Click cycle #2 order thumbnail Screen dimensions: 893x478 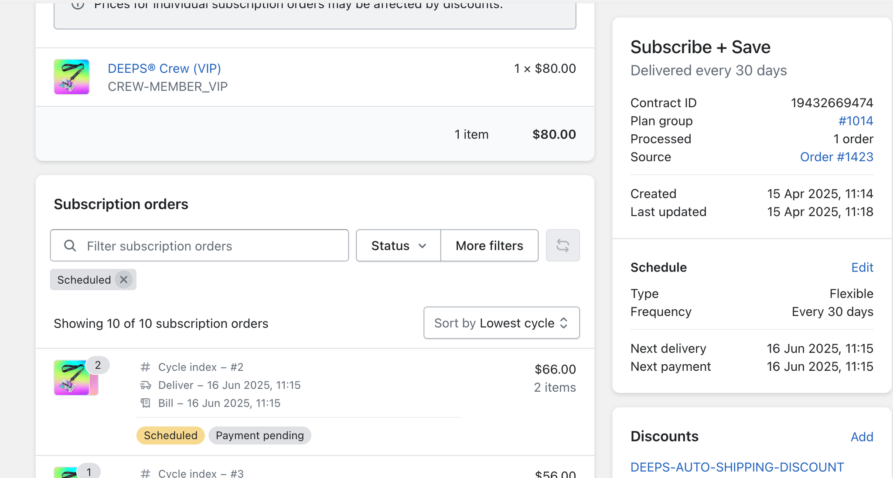pyautogui.click(x=72, y=378)
